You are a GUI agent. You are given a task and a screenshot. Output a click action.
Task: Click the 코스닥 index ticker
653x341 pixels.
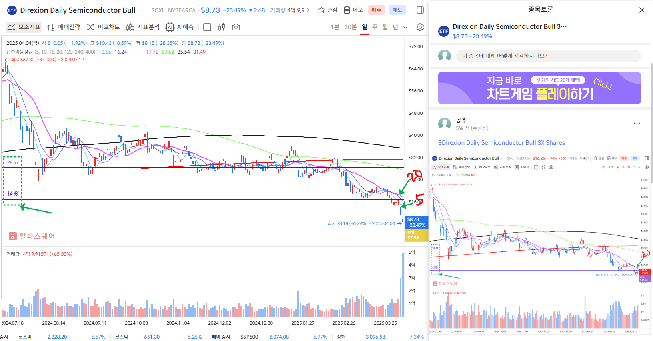(122, 337)
